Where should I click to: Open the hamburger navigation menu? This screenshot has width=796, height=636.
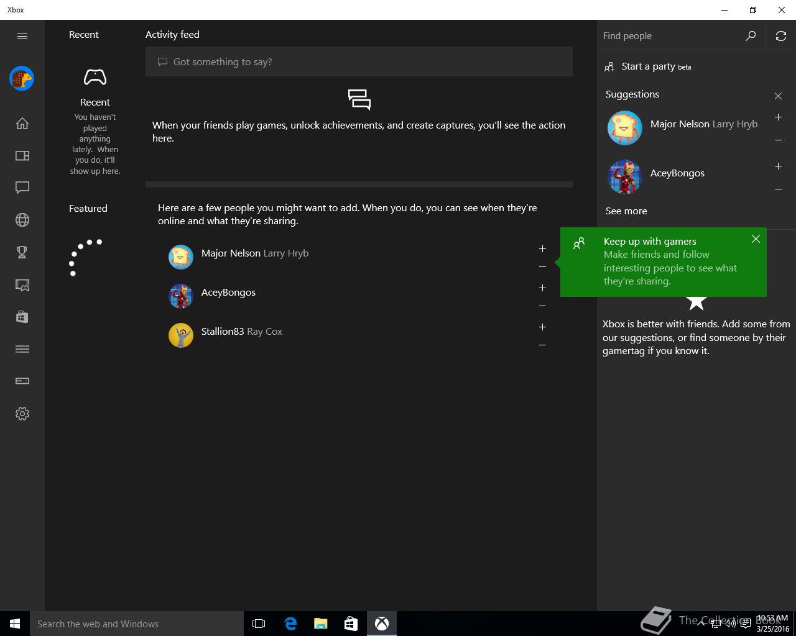(22, 36)
